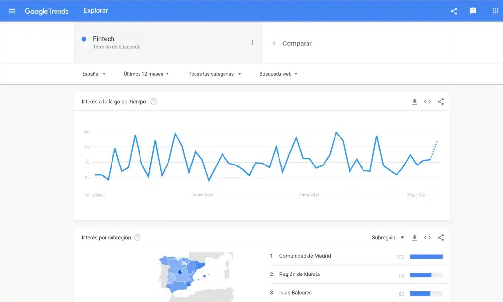Open the help tooltip next to interest chart title
503x302 pixels.
(154, 101)
